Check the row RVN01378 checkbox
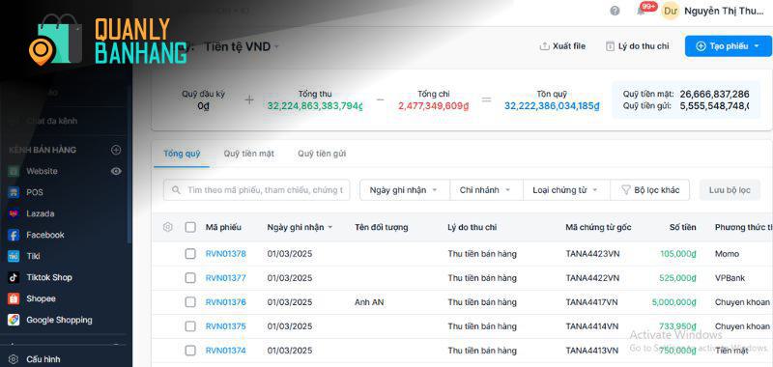Viewport: 773px width, 367px height. pyautogui.click(x=190, y=254)
